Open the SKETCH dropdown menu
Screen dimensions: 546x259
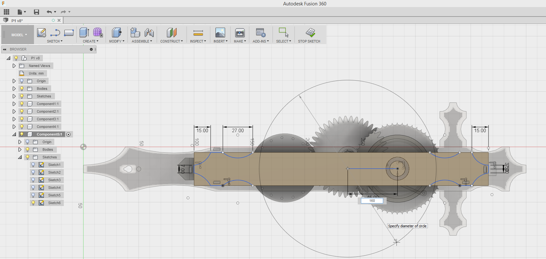(x=55, y=41)
